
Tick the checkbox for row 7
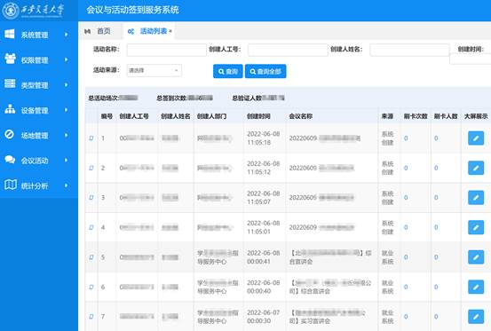point(91,317)
